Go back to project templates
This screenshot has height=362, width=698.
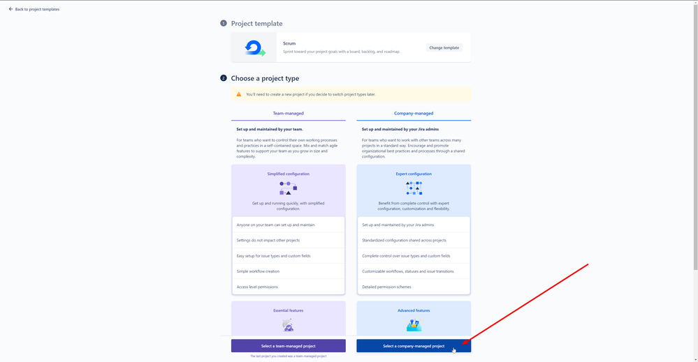(x=34, y=9)
